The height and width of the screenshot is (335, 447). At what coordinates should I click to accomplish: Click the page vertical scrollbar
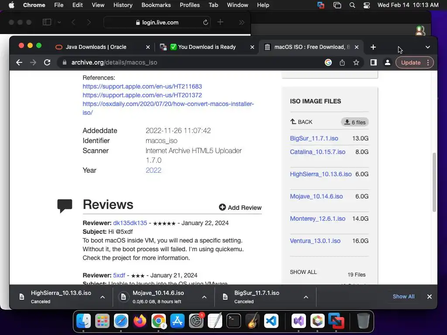click(434, 182)
